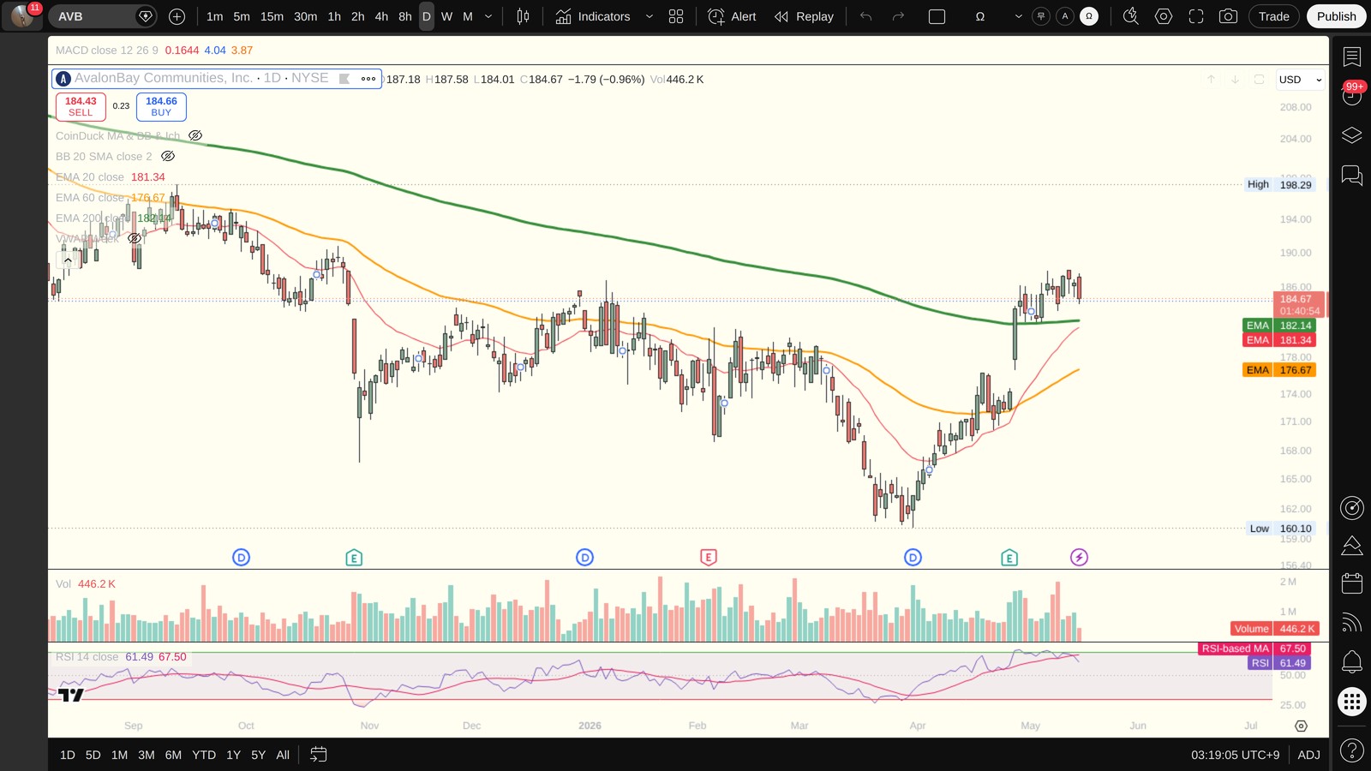Image resolution: width=1371 pixels, height=771 pixels.
Task: Open the user profile avatar menu
Action: [x=22, y=16]
